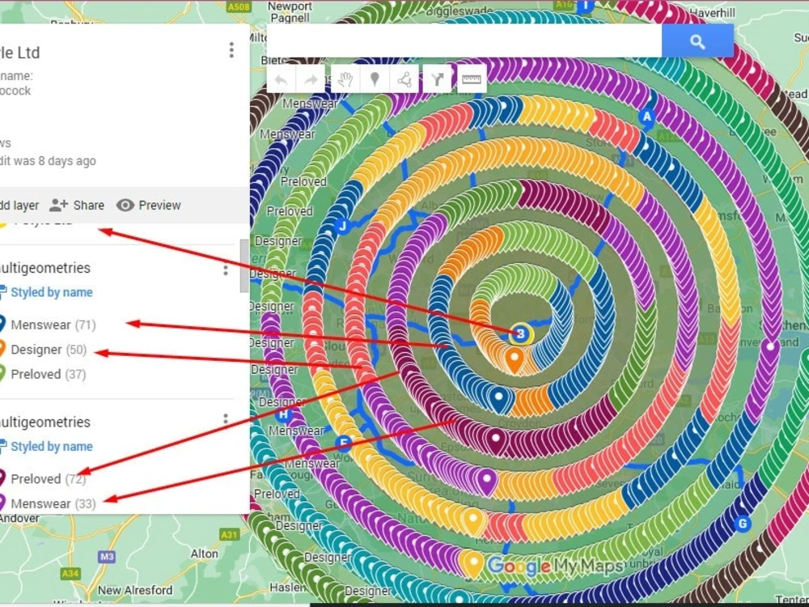
Task: Click the Preview button
Action: point(149,205)
